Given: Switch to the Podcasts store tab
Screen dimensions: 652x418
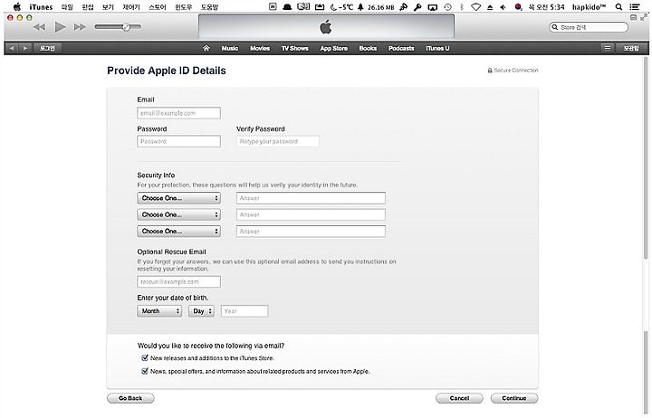Looking at the screenshot, I should pos(401,48).
